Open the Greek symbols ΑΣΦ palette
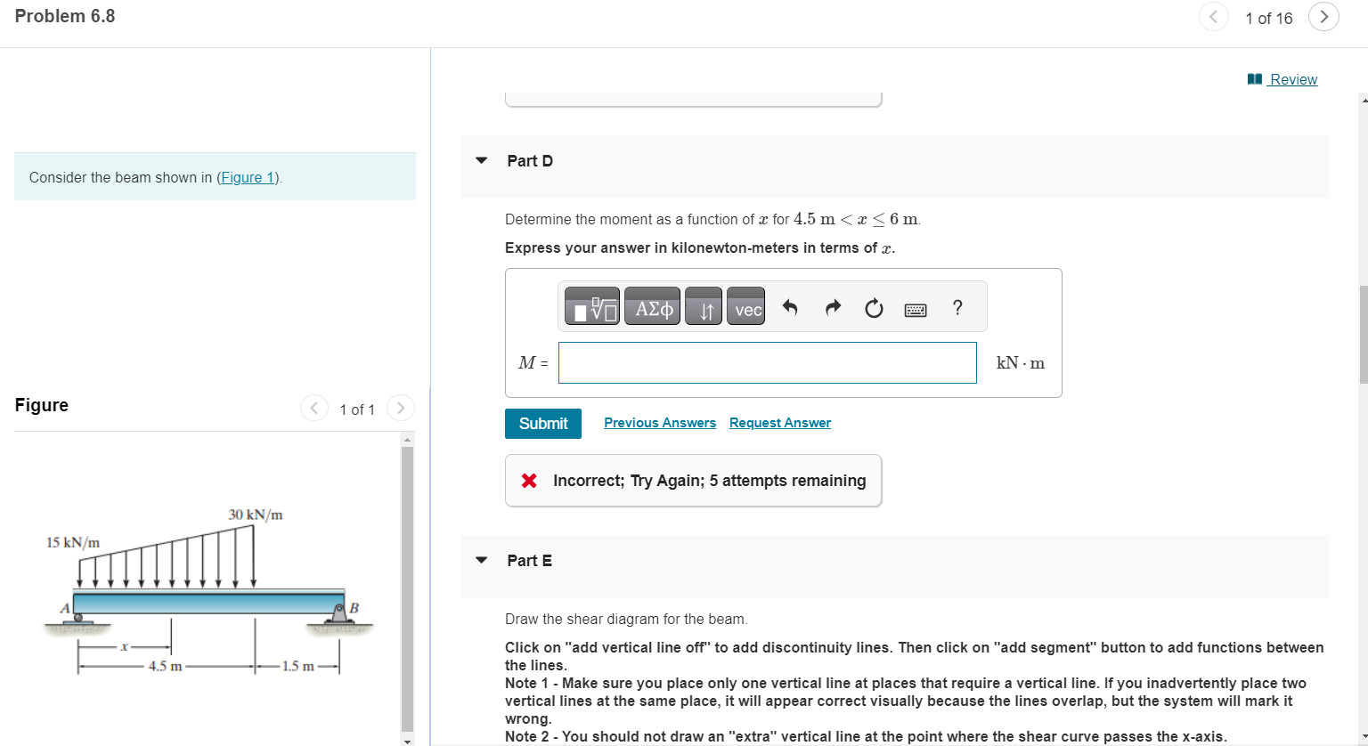Image resolution: width=1368 pixels, height=746 pixels. point(651,306)
